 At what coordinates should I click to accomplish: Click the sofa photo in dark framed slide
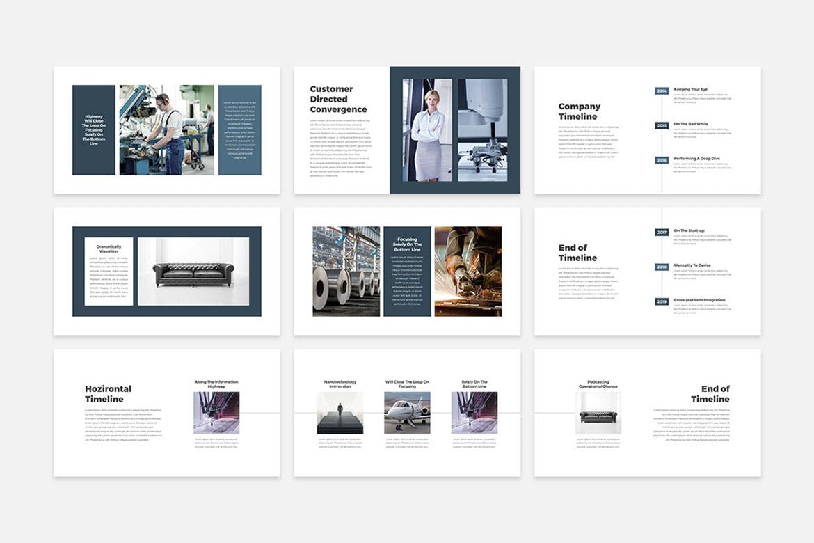tap(193, 271)
